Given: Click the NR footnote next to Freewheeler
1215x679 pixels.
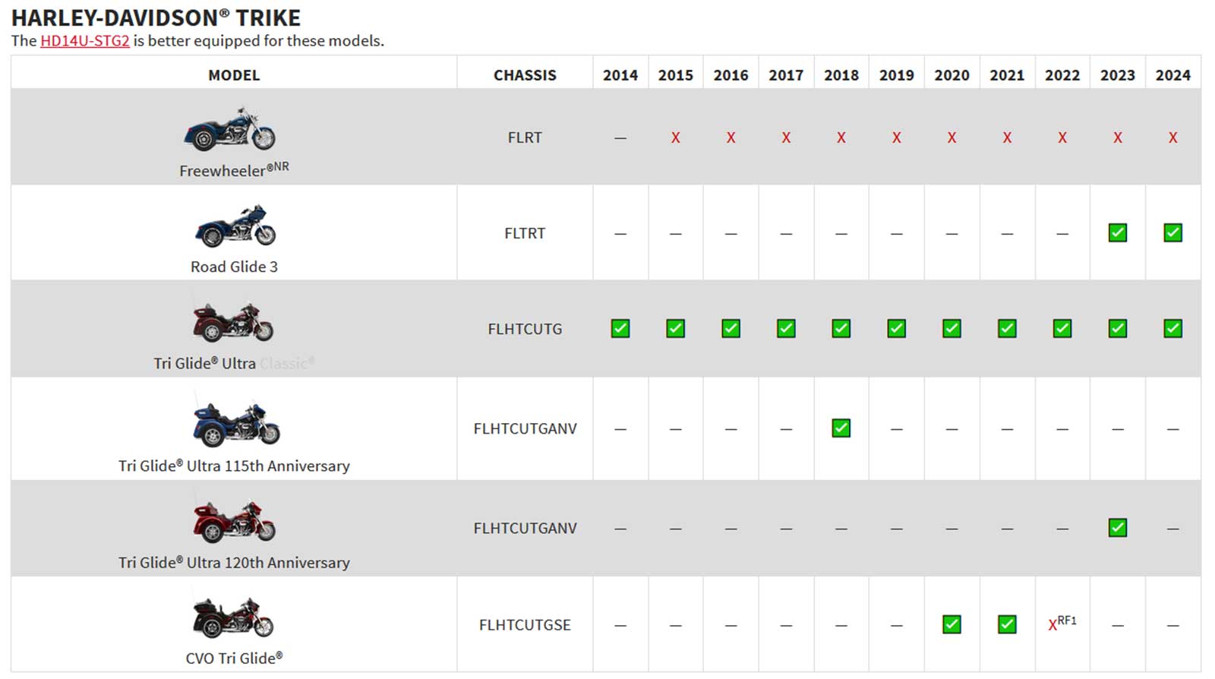Looking at the screenshot, I should [281, 166].
